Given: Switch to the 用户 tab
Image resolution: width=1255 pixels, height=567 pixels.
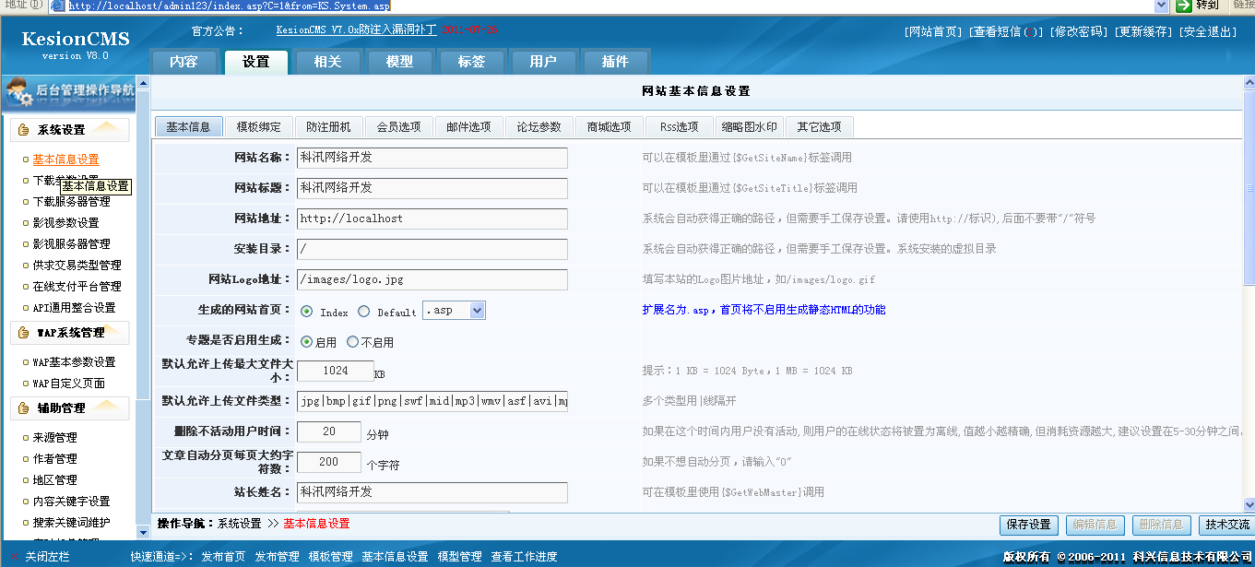Looking at the screenshot, I should tap(542, 62).
